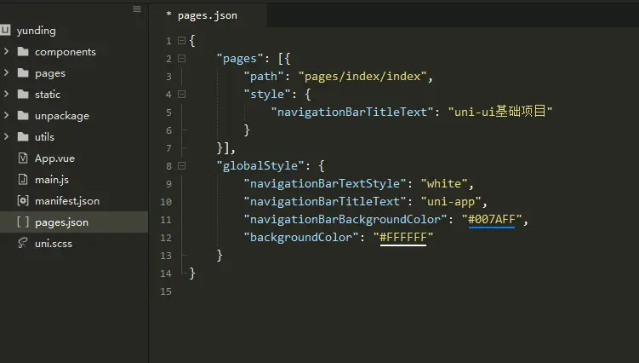Image resolution: width=639 pixels, height=363 pixels.
Task: Click line number 11 in the gutter
Action: [166, 220]
